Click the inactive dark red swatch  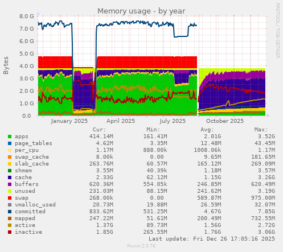tap(10, 232)
